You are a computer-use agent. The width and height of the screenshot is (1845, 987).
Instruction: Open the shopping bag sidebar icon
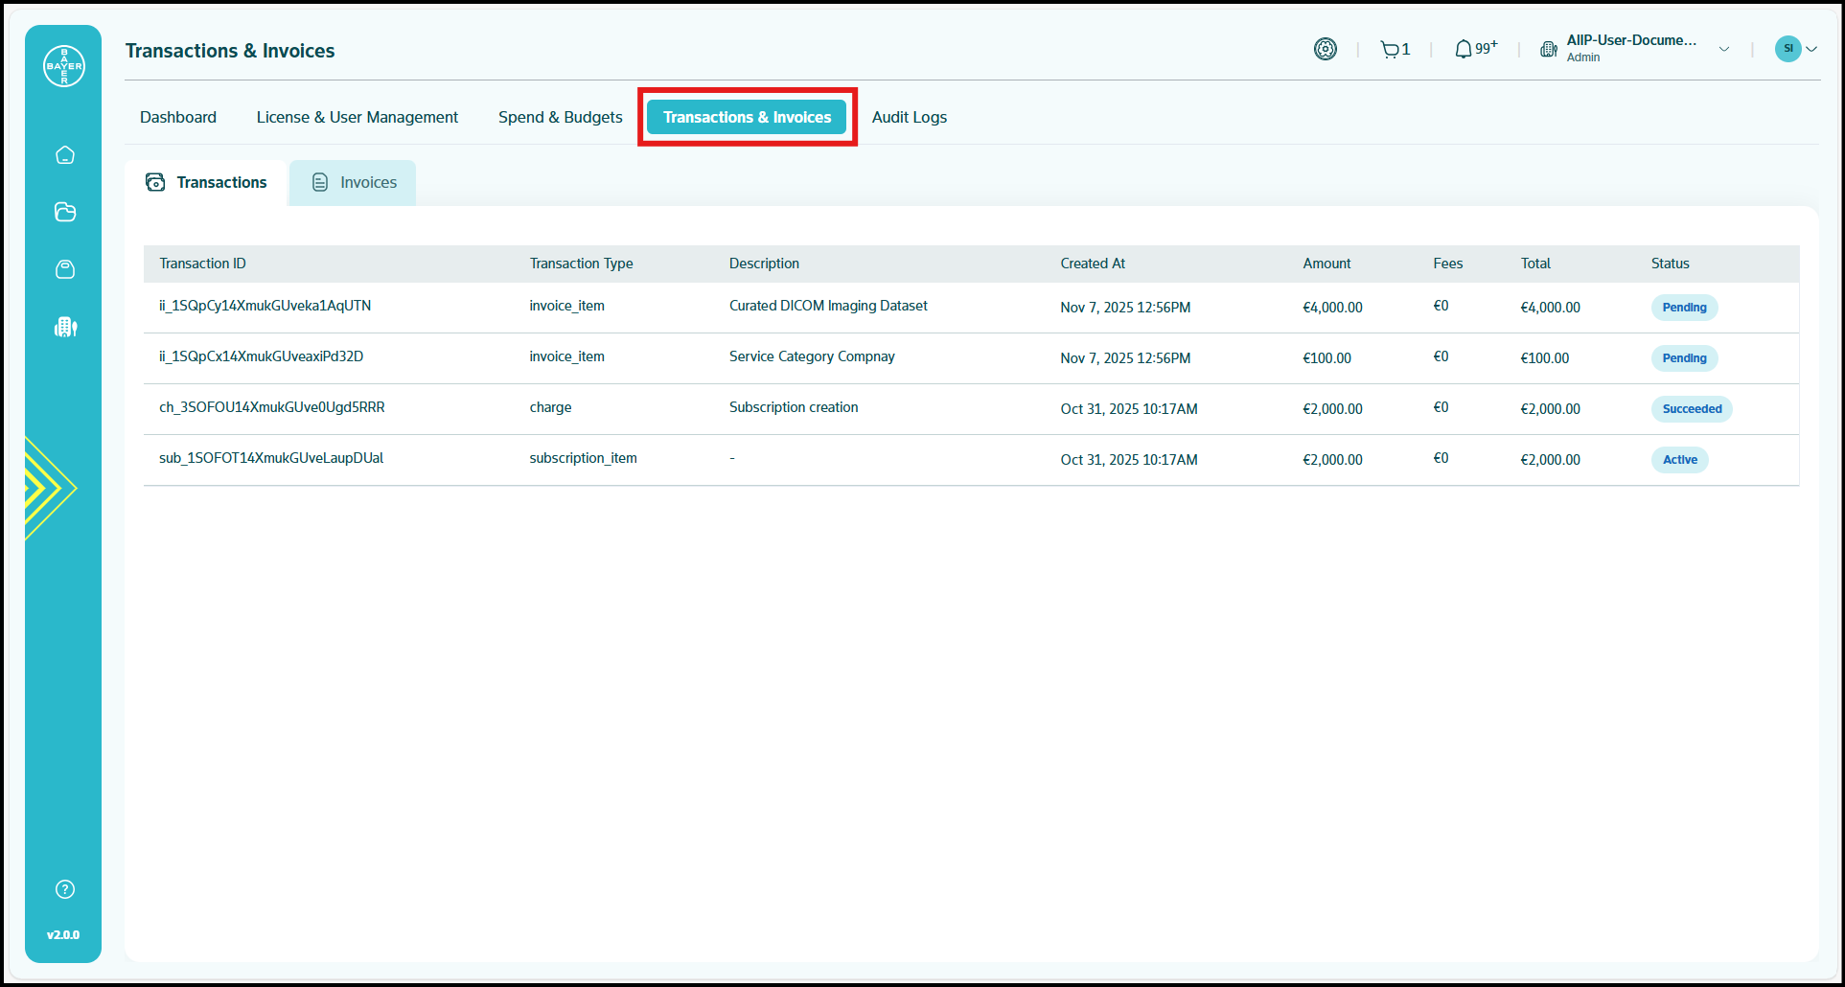[65, 270]
